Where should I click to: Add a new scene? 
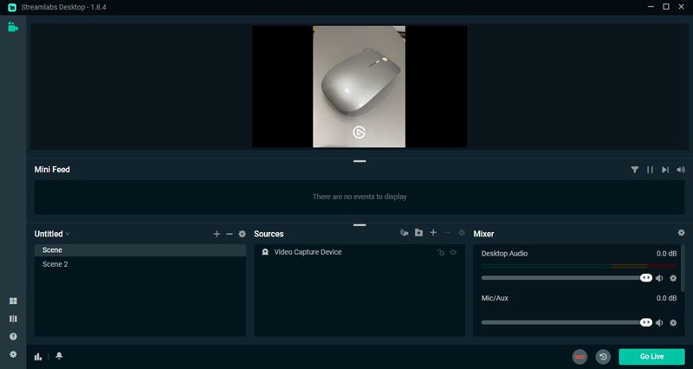(x=217, y=234)
